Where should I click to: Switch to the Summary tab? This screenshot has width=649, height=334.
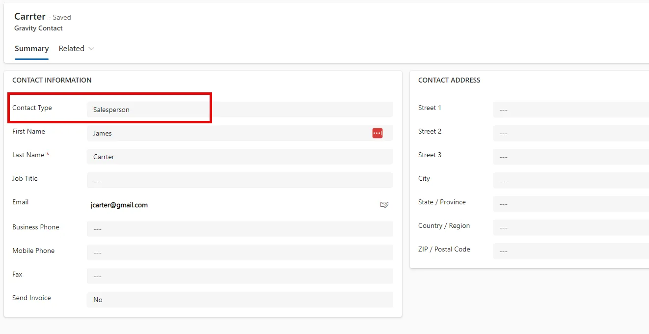click(31, 49)
